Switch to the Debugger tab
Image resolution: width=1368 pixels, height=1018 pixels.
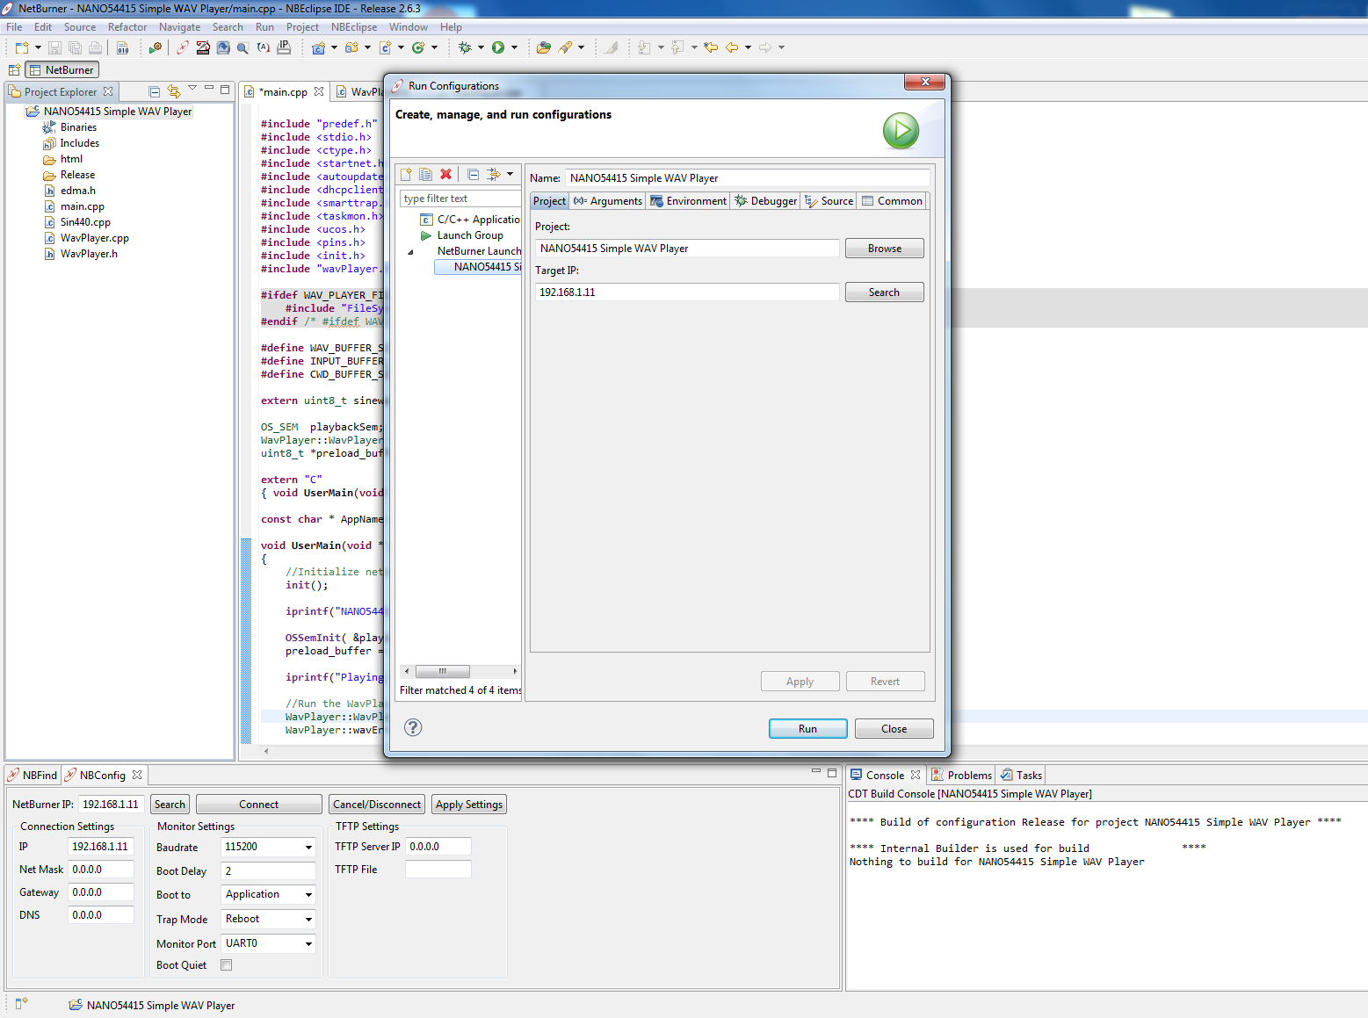766,201
